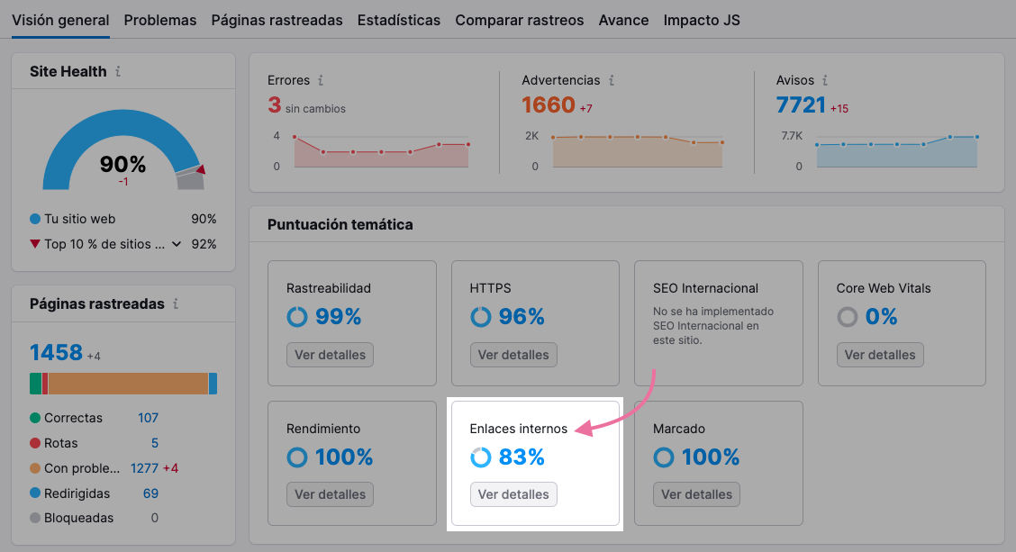The width and height of the screenshot is (1016, 552).
Task: Click the Enlaces internos progress ring
Action: [480, 457]
